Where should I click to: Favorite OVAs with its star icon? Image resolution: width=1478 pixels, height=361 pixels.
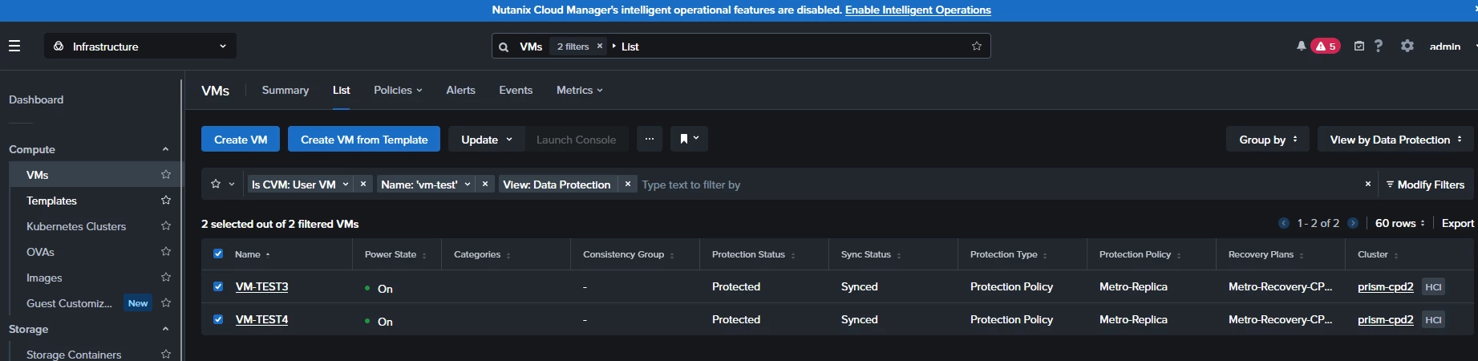[166, 251]
